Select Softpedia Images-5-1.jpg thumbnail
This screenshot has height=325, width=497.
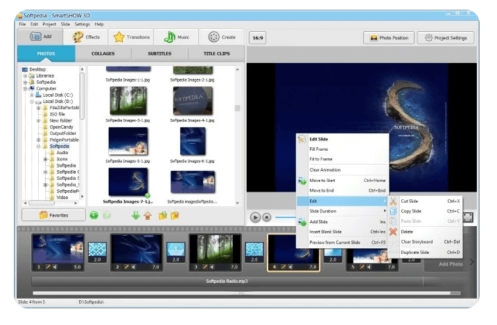pyautogui.click(x=128, y=141)
